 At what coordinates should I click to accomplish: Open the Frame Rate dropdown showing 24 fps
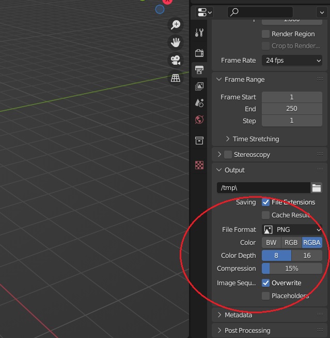click(292, 61)
